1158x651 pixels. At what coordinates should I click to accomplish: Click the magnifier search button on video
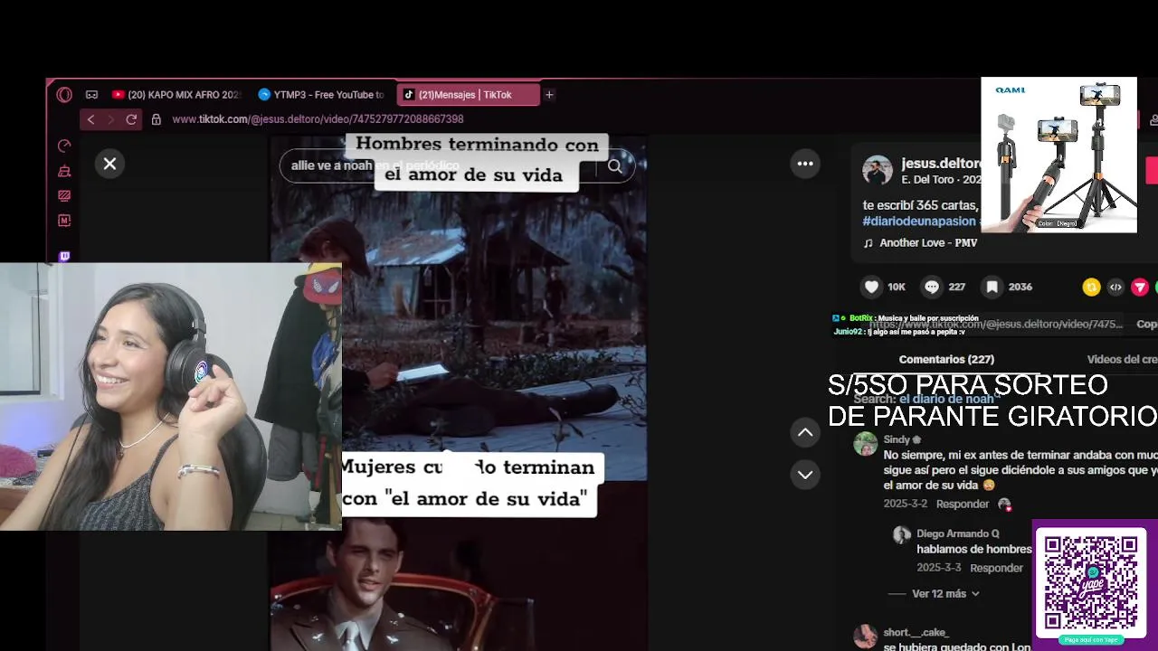(615, 166)
